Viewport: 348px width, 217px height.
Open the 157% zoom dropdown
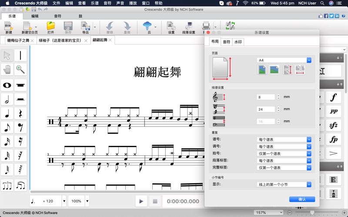click(x=268, y=213)
